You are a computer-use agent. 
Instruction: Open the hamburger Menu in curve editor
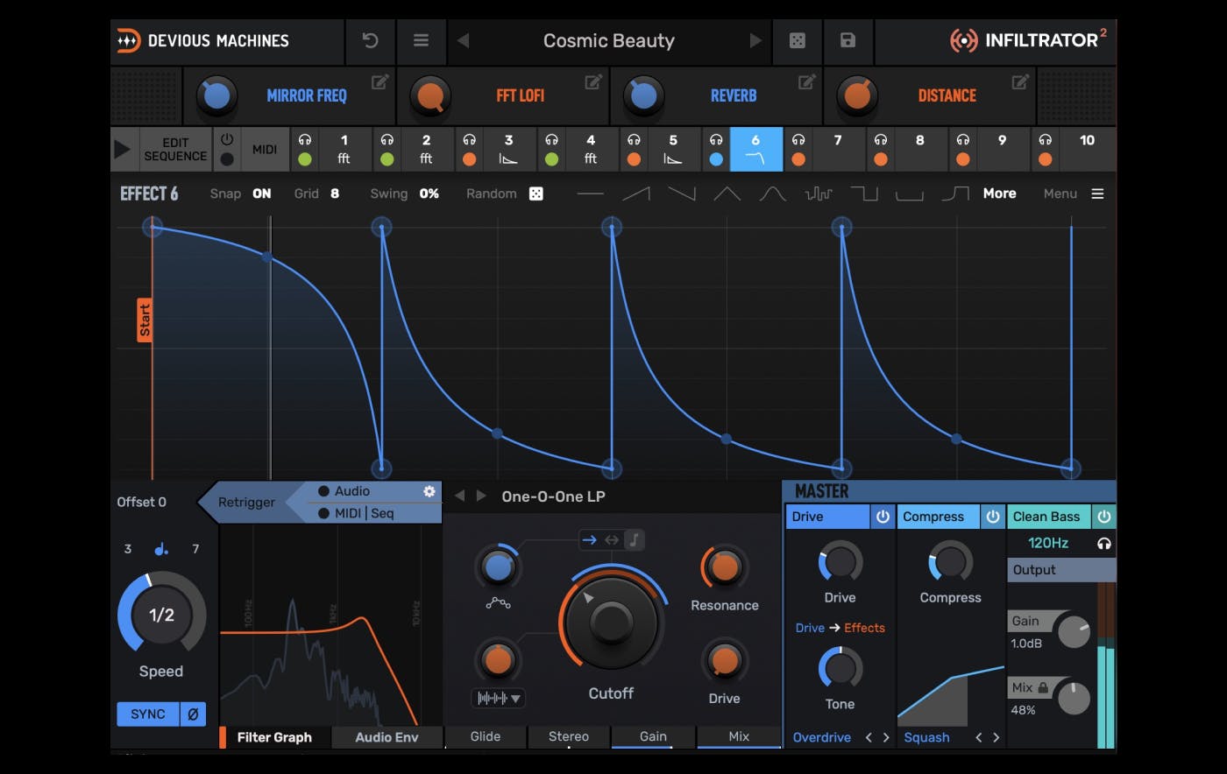(x=1097, y=193)
